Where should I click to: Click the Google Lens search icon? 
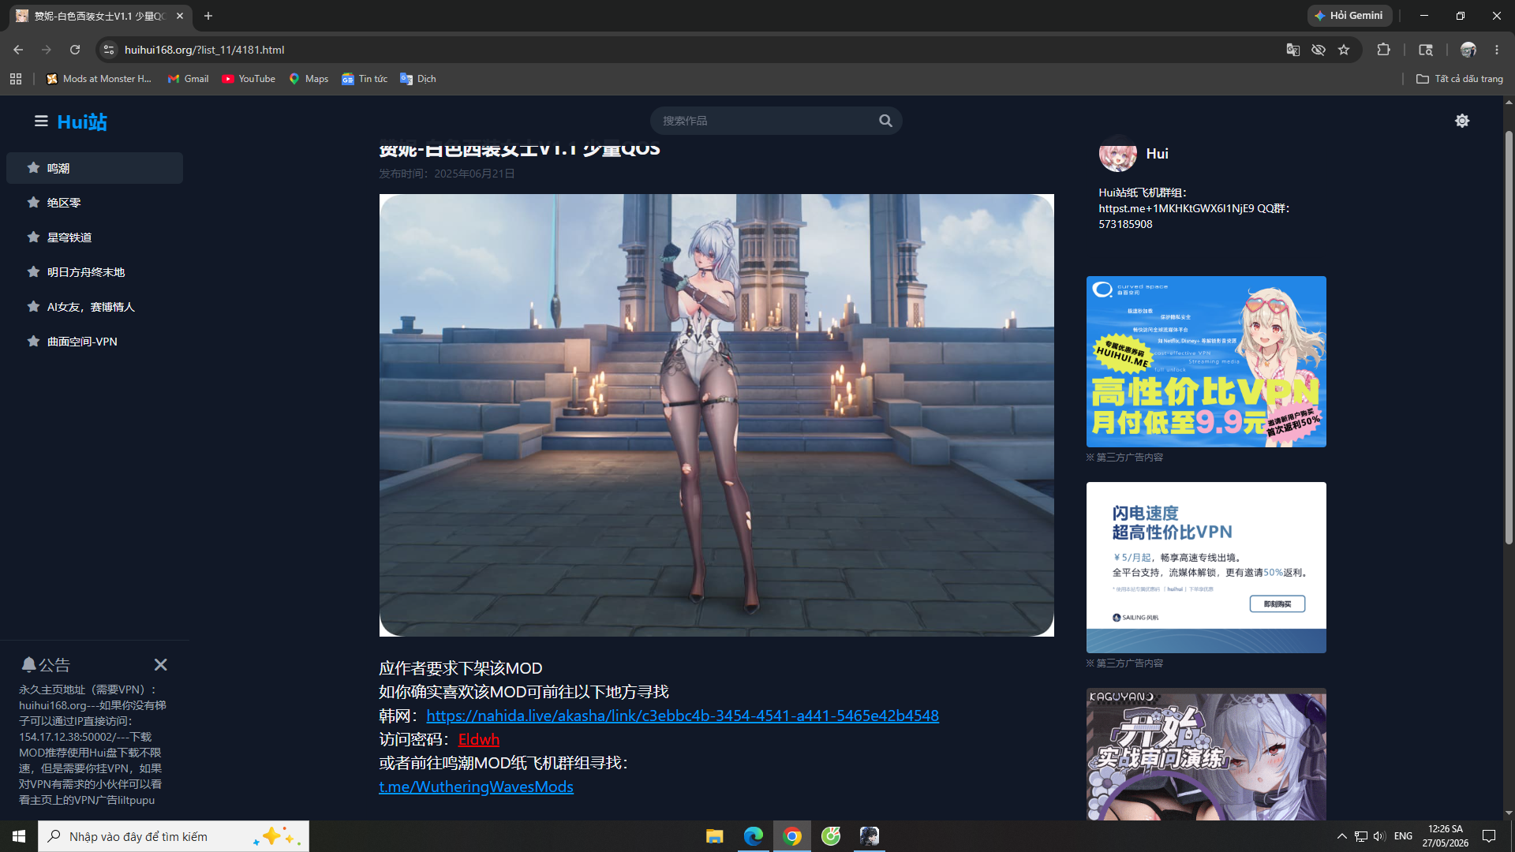pos(1425,50)
